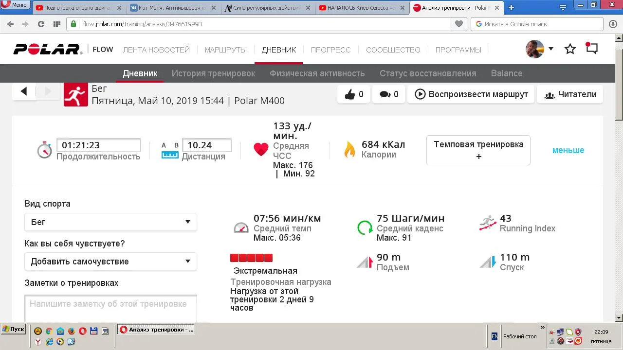
Task: Click the меньше link
Action: click(568, 150)
